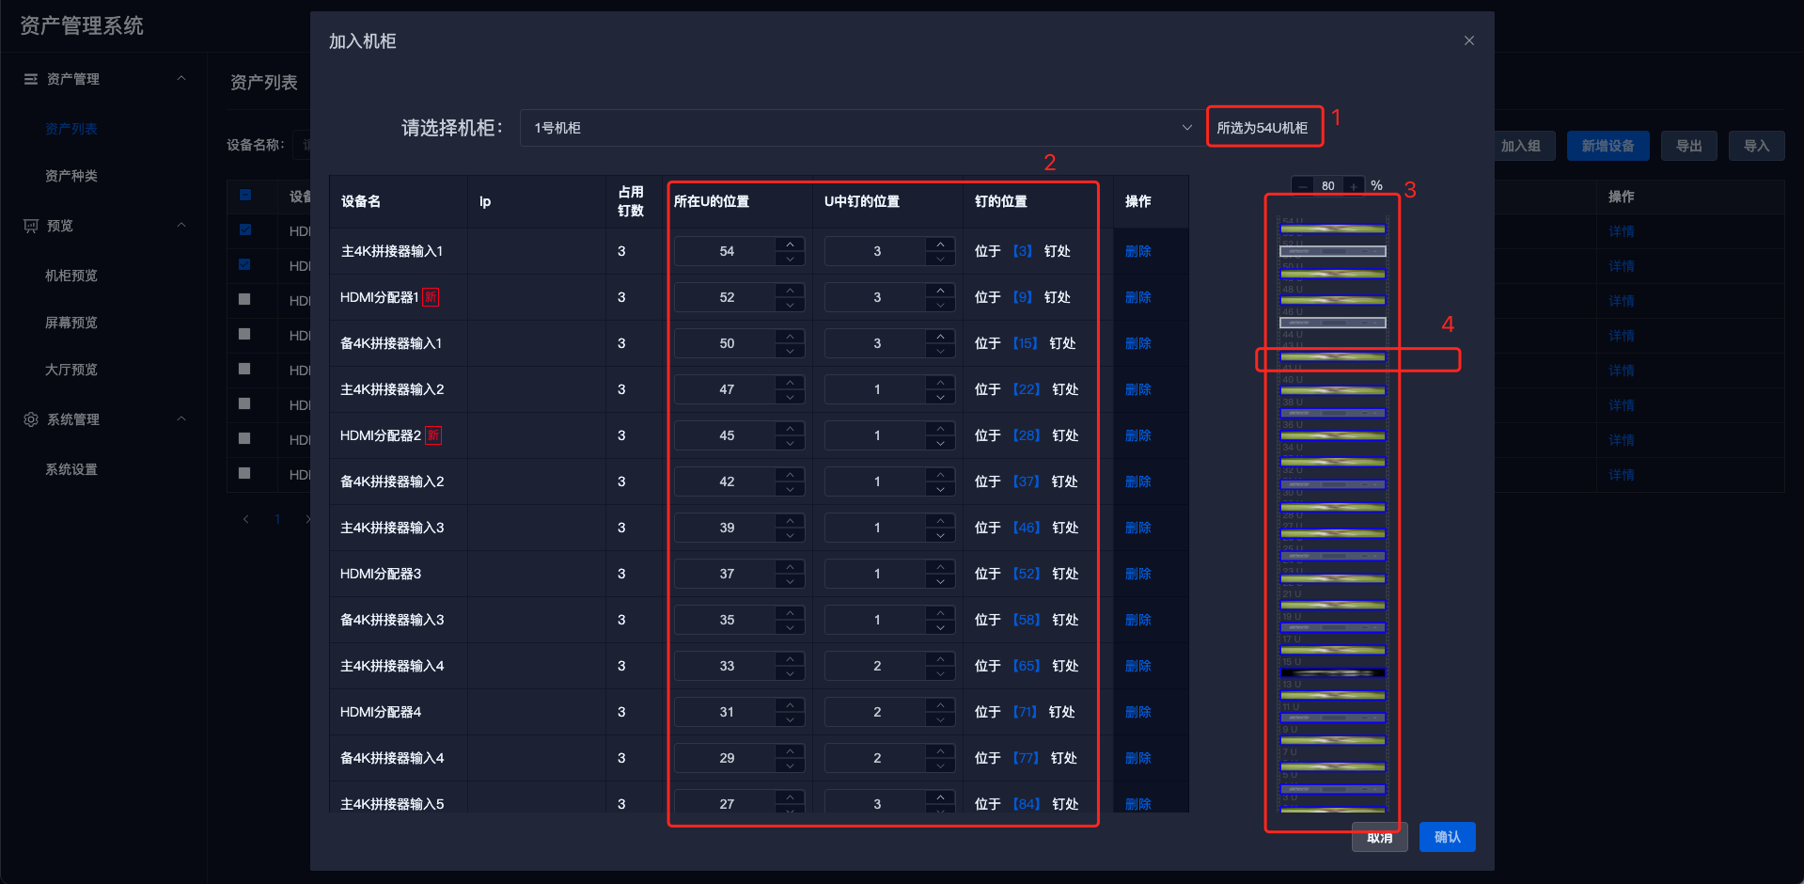Click nail location 【71】 text
This screenshot has width=1804, height=884.
coord(1025,712)
